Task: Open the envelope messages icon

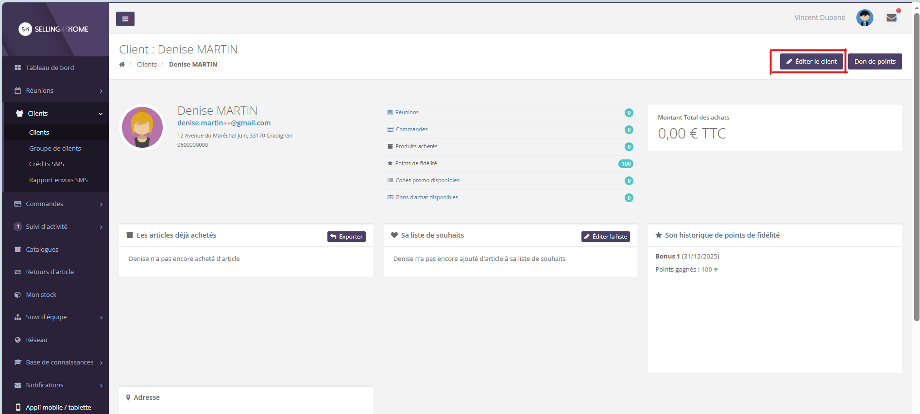Action: tap(891, 18)
